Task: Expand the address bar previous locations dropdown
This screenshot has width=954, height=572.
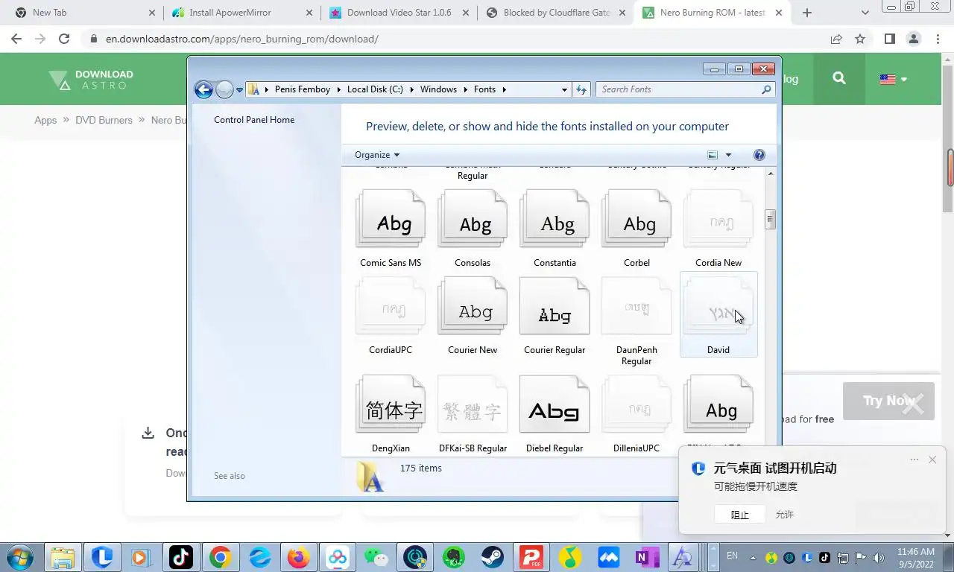Action: (x=564, y=89)
